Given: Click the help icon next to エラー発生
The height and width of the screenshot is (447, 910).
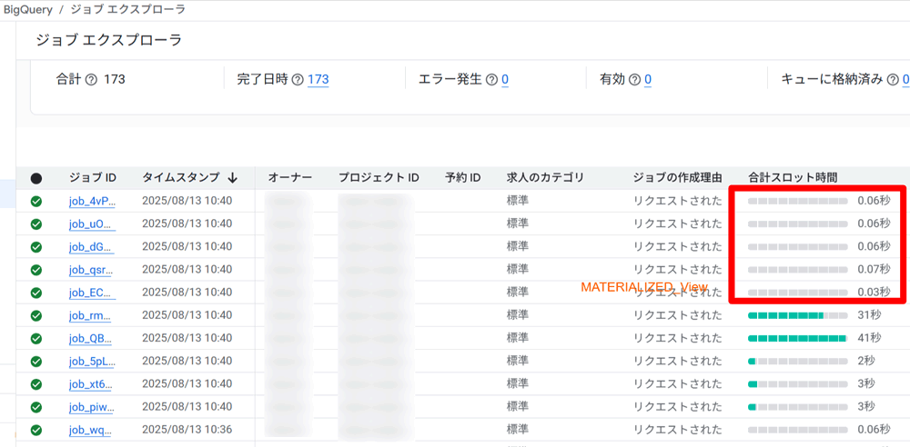Looking at the screenshot, I should coord(491,80).
